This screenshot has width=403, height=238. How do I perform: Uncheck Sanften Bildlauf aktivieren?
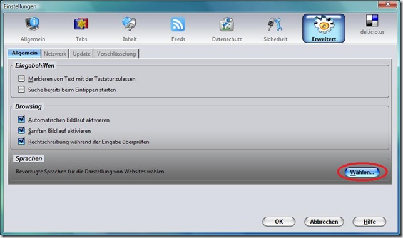(21, 130)
